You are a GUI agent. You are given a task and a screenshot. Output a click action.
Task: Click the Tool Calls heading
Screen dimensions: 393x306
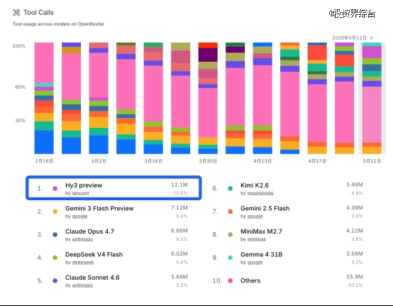38,13
